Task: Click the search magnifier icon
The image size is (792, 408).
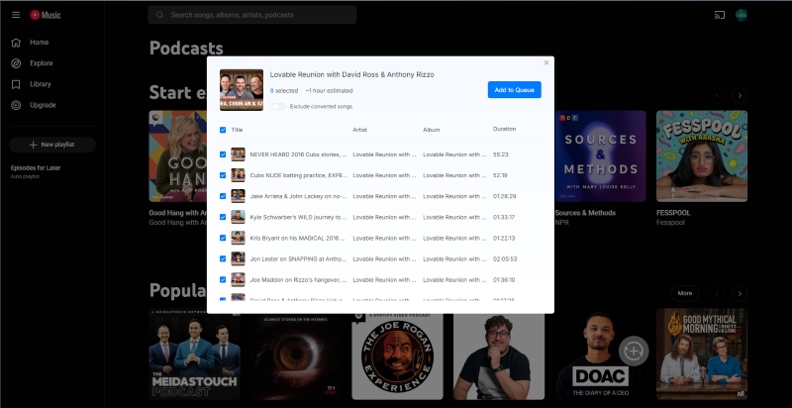Action: click(159, 15)
